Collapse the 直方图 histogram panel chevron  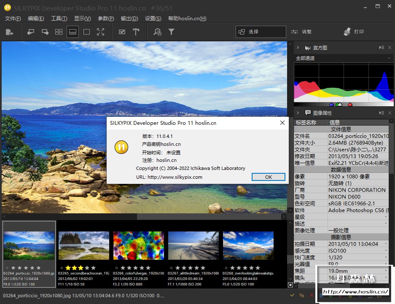298,48
